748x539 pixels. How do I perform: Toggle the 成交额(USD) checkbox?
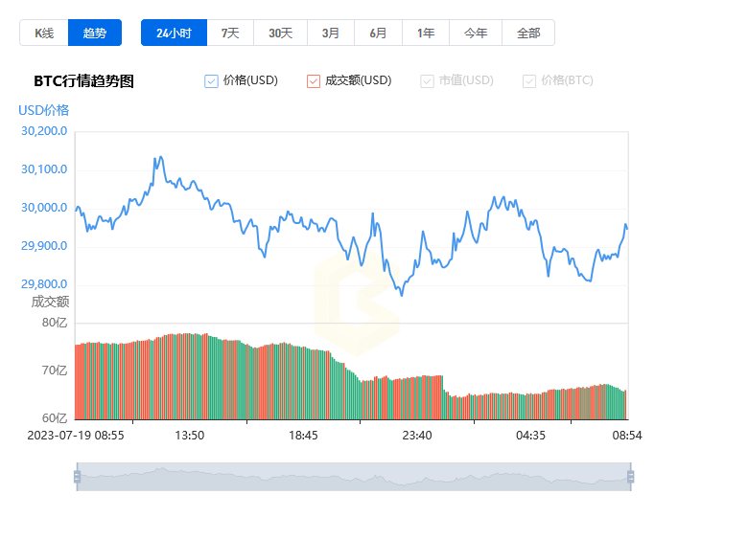314,81
